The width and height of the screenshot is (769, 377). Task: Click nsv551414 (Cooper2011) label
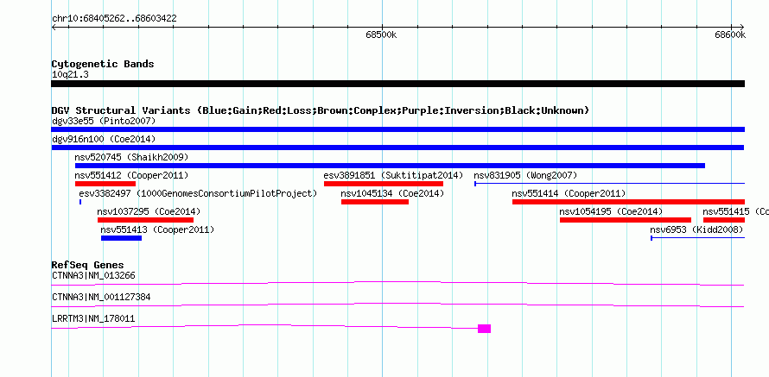569,194
